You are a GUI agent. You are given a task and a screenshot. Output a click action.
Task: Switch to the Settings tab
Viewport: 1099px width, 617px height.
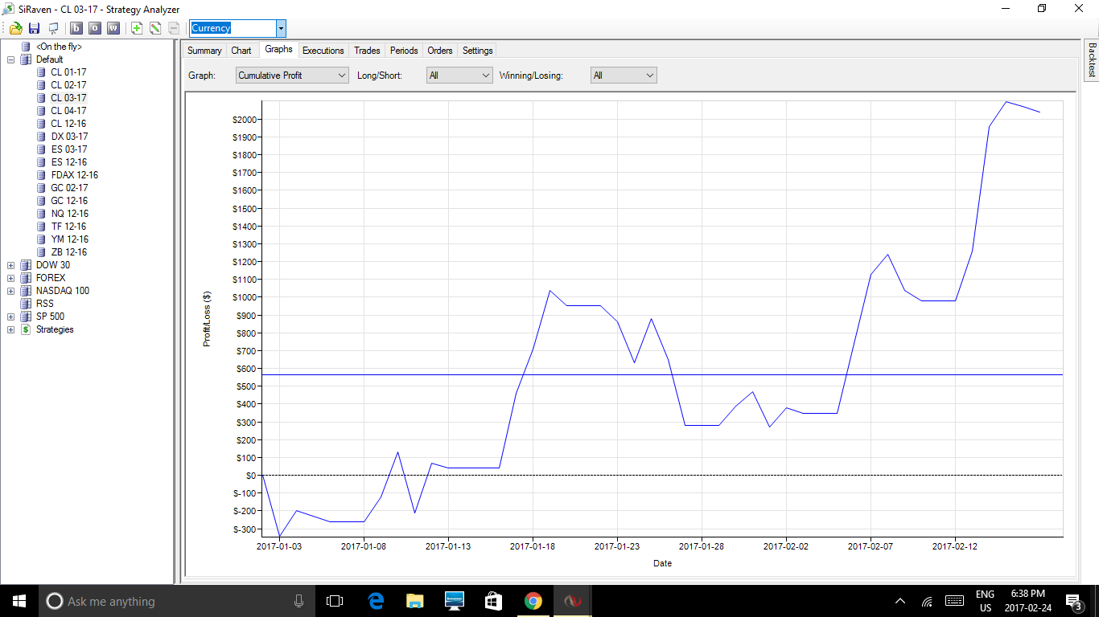tap(478, 51)
